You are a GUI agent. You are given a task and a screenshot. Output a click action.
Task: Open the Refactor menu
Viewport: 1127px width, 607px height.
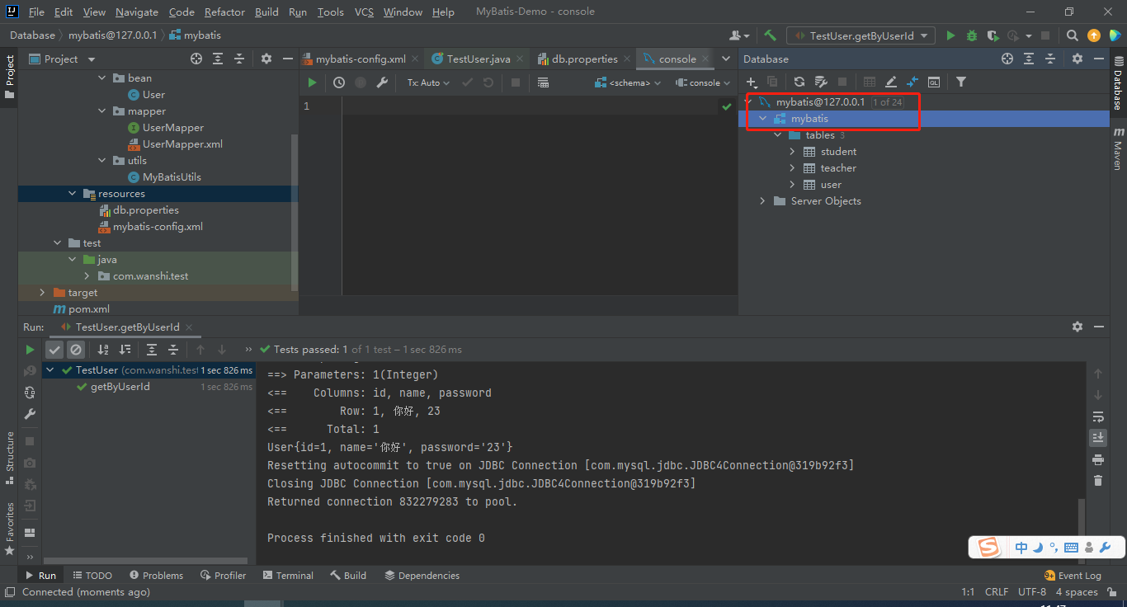pos(224,12)
